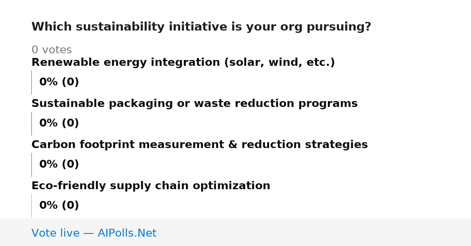Select Renewable energy integration option
Image resolution: width=471 pixels, height=246 pixels.
click(183, 63)
